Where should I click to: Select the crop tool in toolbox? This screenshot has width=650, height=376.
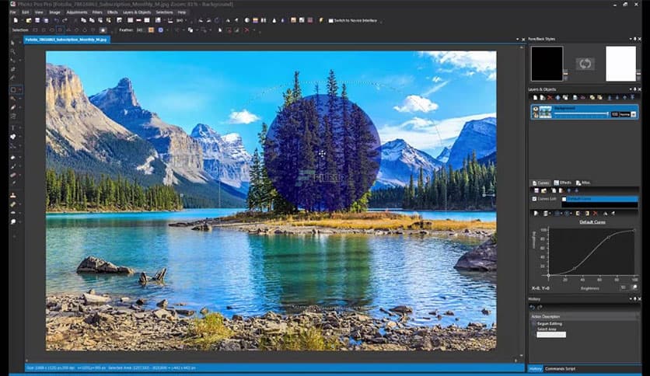pyautogui.click(x=13, y=68)
